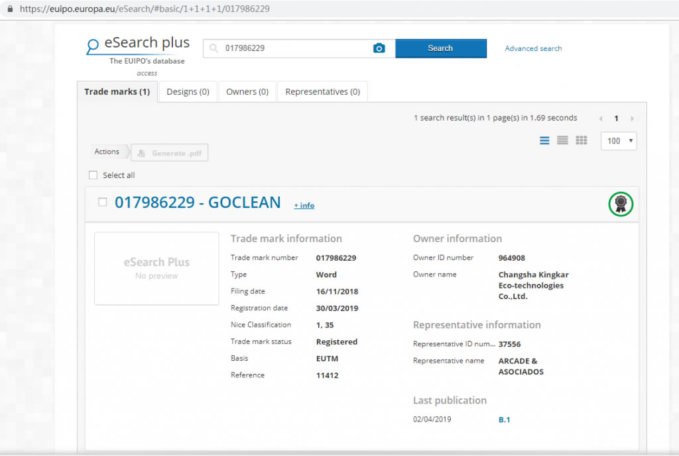679x456 pixels.
Task: Switch to grid view icon
Action: tap(582, 140)
